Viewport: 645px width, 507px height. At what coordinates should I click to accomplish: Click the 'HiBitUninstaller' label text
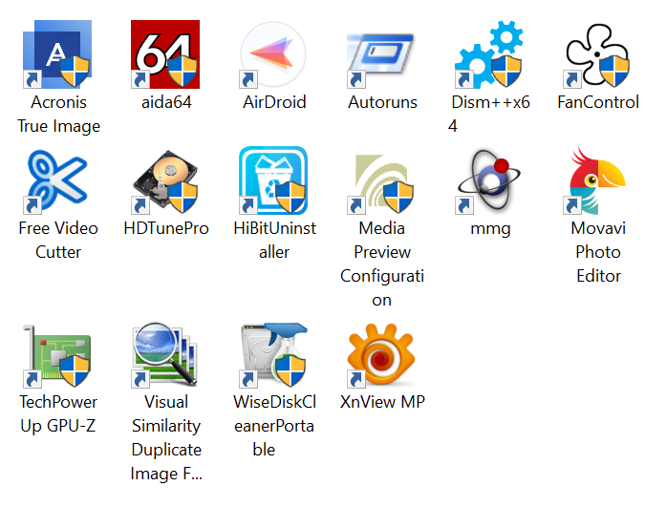coord(274,241)
